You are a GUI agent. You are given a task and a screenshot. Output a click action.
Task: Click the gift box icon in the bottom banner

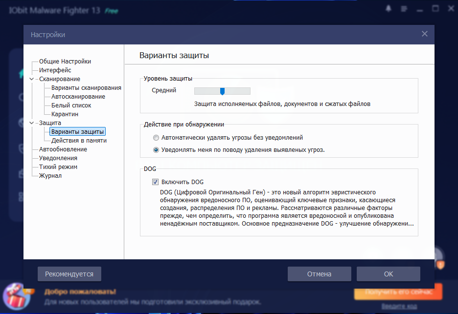point(17,297)
